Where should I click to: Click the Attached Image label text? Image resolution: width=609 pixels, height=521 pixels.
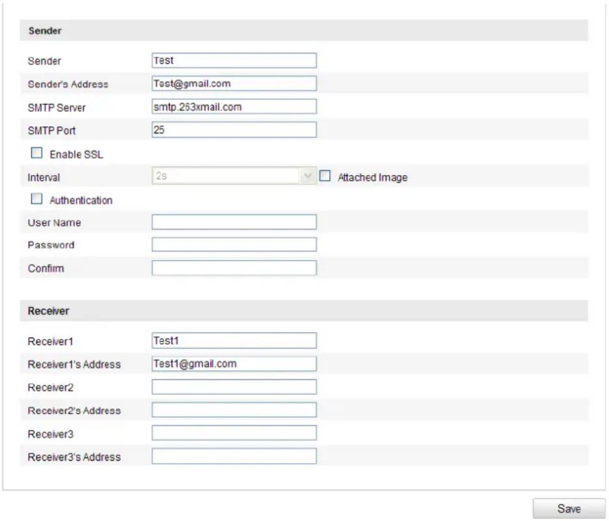[x=372, y=178]
